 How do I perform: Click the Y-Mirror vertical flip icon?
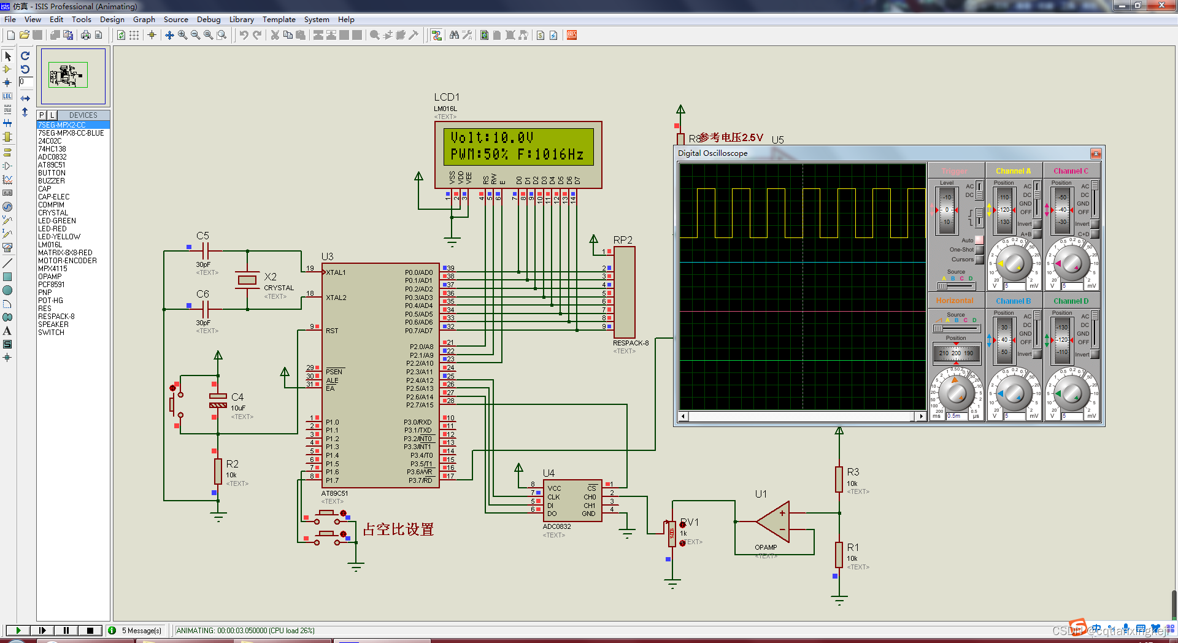point(25,112)
